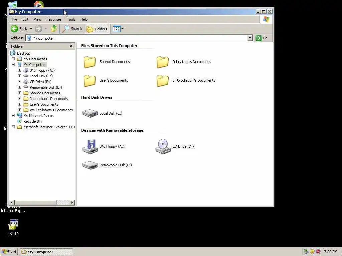Open the Favorites menu

click(x=54, y=19)
